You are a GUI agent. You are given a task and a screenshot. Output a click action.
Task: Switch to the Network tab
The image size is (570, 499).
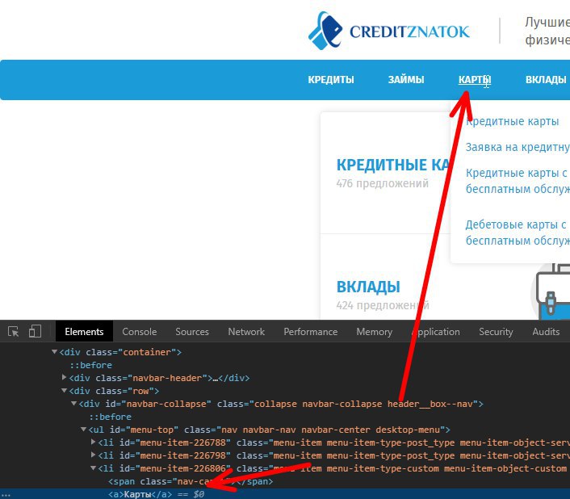tap(246, 331)
